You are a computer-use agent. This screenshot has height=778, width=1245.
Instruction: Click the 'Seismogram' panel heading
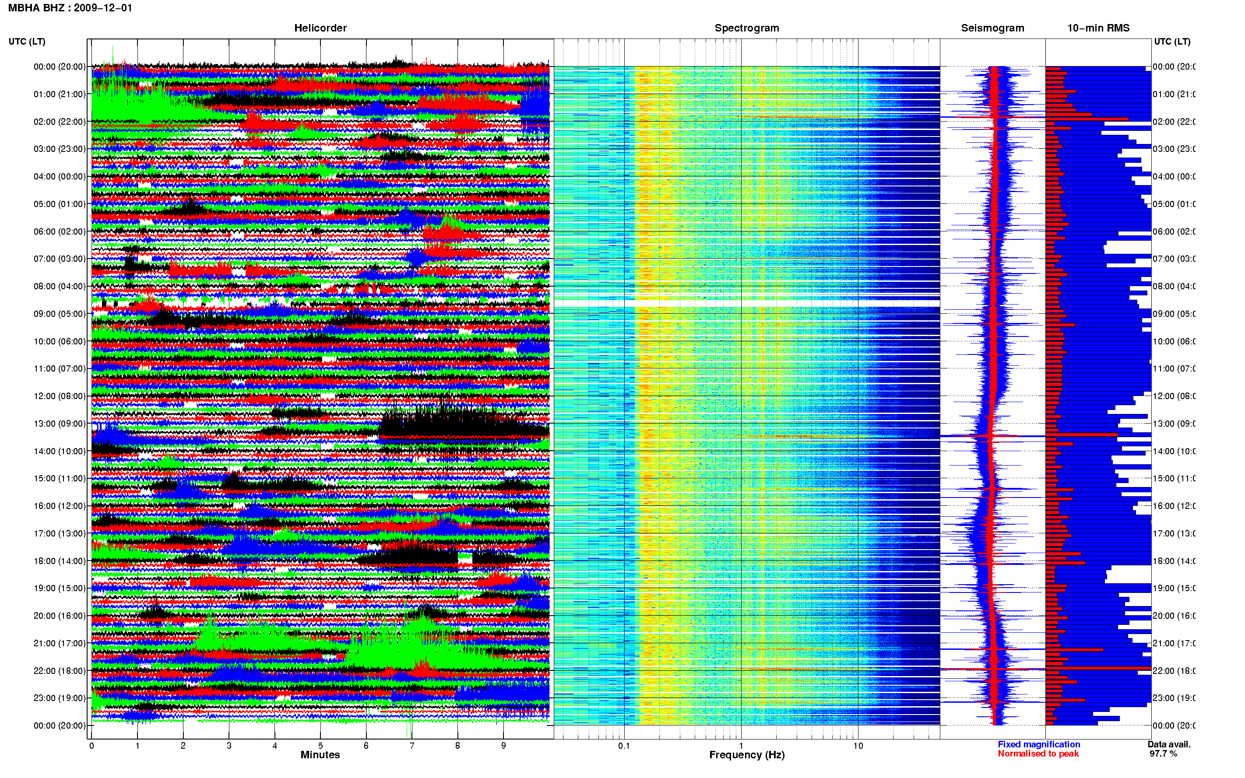coord(992,28)
